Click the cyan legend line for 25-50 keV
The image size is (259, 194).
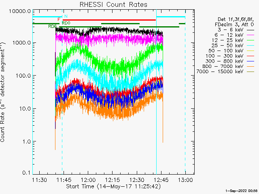251,46
